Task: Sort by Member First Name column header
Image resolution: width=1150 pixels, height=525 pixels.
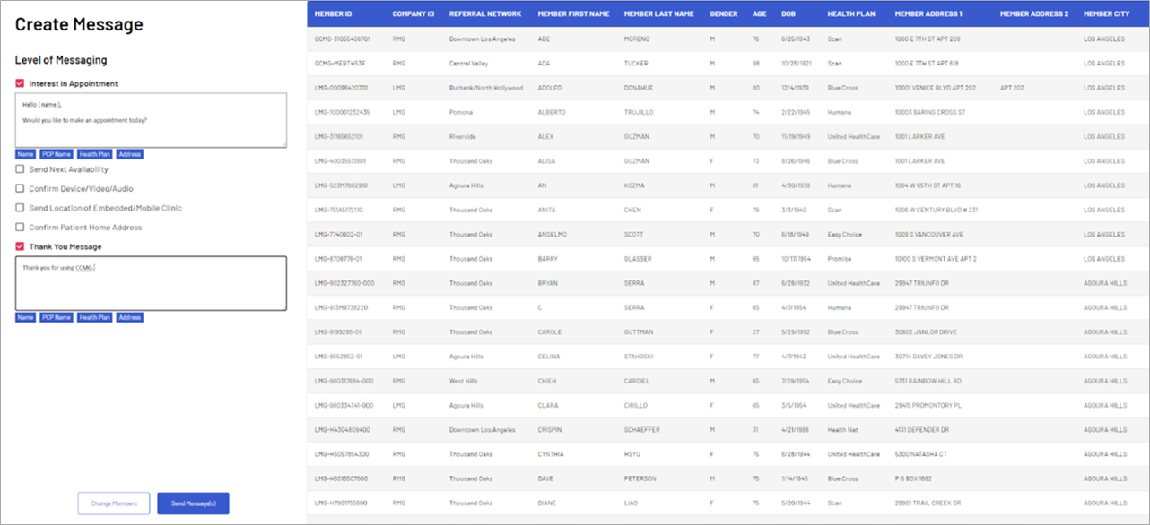Action: pos(573,14)
